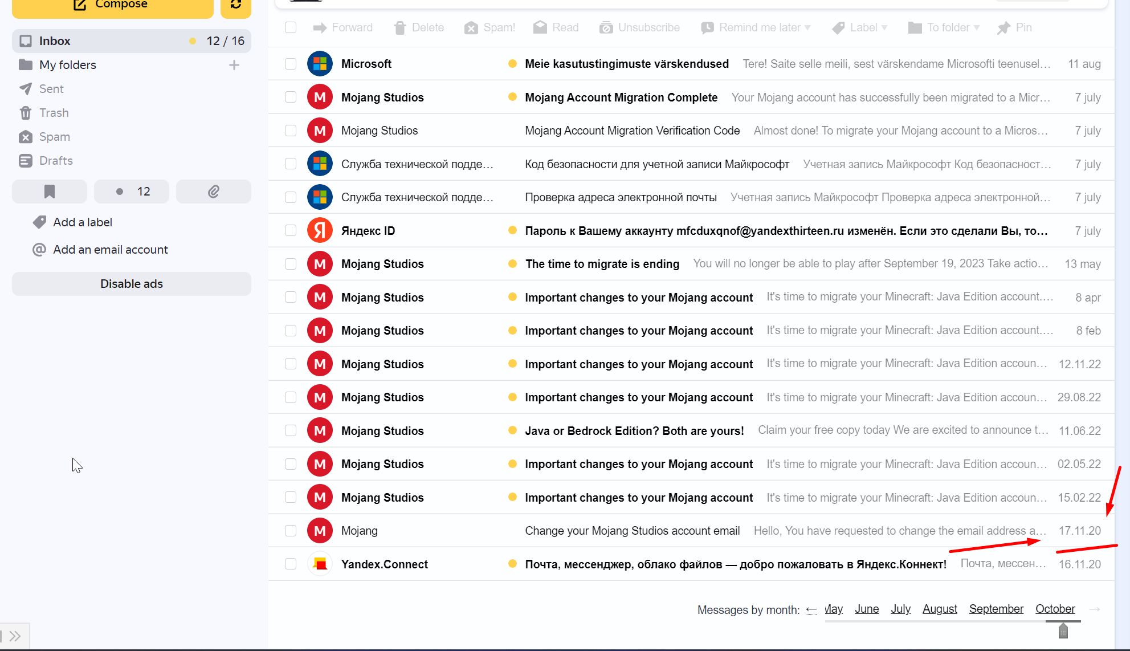Open My folders
The image size is (1130, 651).
tap(67, 65)
